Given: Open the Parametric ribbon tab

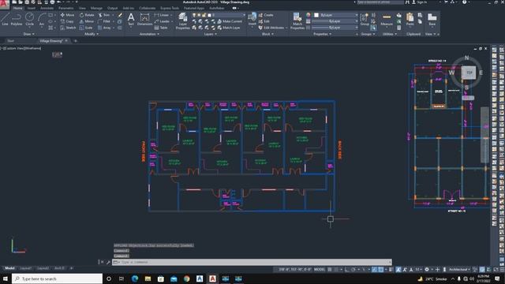Looking at the screenshot, I should pyautogui.click(x=65, y=8).
